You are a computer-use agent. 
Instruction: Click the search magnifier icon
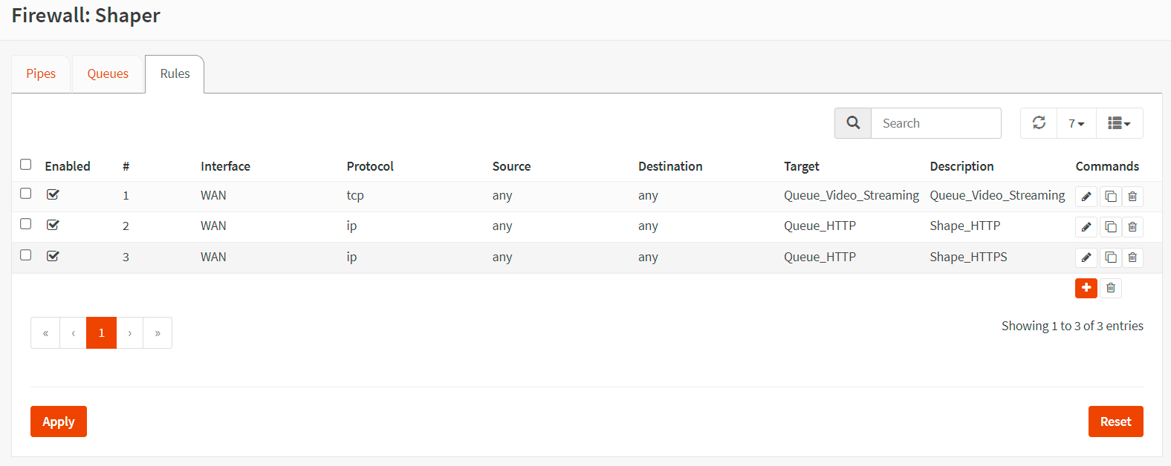(853, 123)
